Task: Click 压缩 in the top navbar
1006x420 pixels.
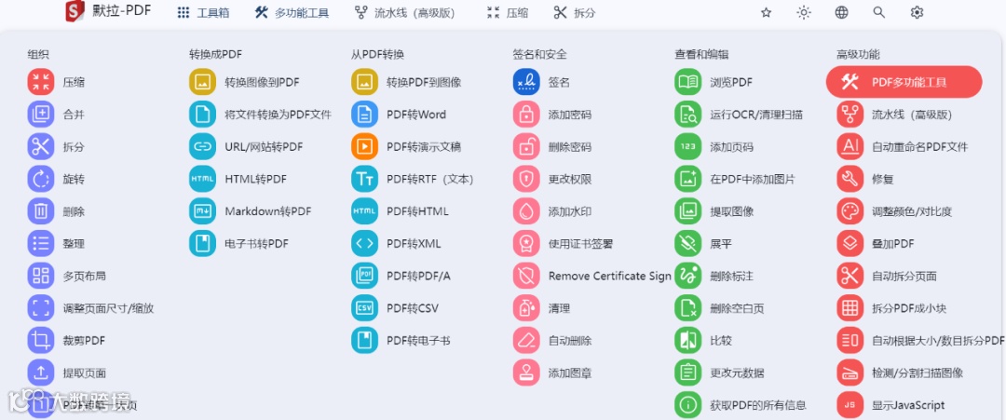Action: pyautogui.click(x=508, y=12)
